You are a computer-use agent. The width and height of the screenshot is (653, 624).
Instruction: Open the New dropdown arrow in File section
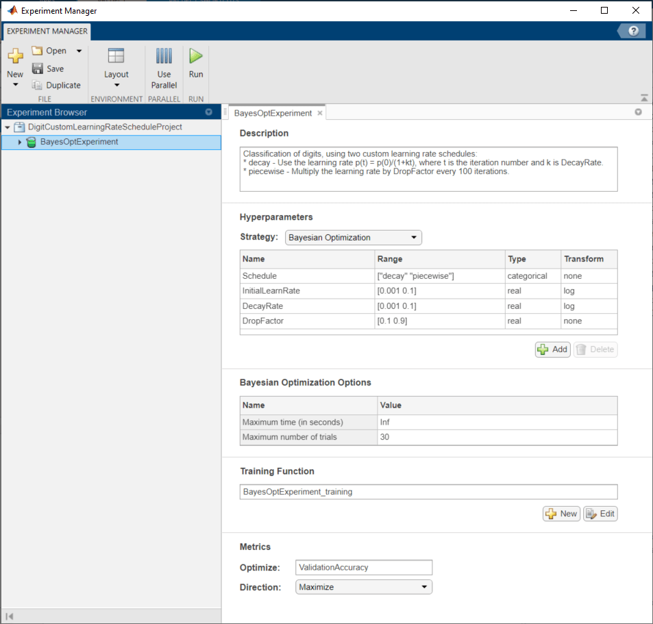pos(15,84)
